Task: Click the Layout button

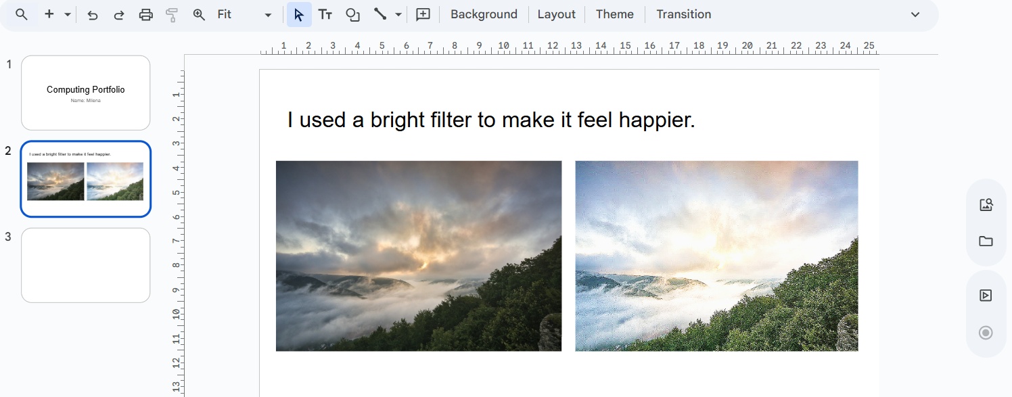Action: (x=556, y=14)
